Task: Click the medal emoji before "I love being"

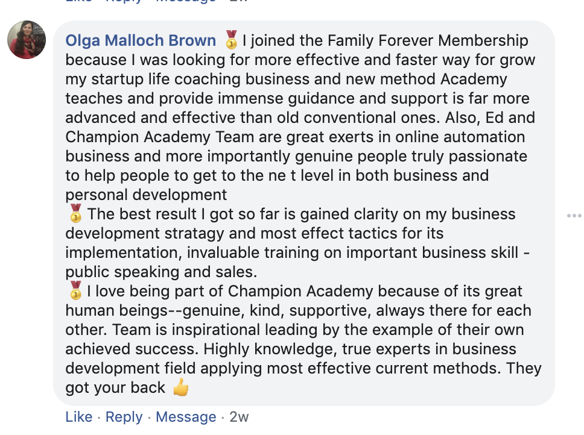Action: click(75, 291)
